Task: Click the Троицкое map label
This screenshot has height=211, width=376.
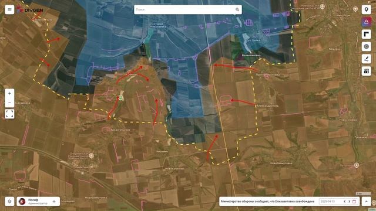Action: (361, 137)
